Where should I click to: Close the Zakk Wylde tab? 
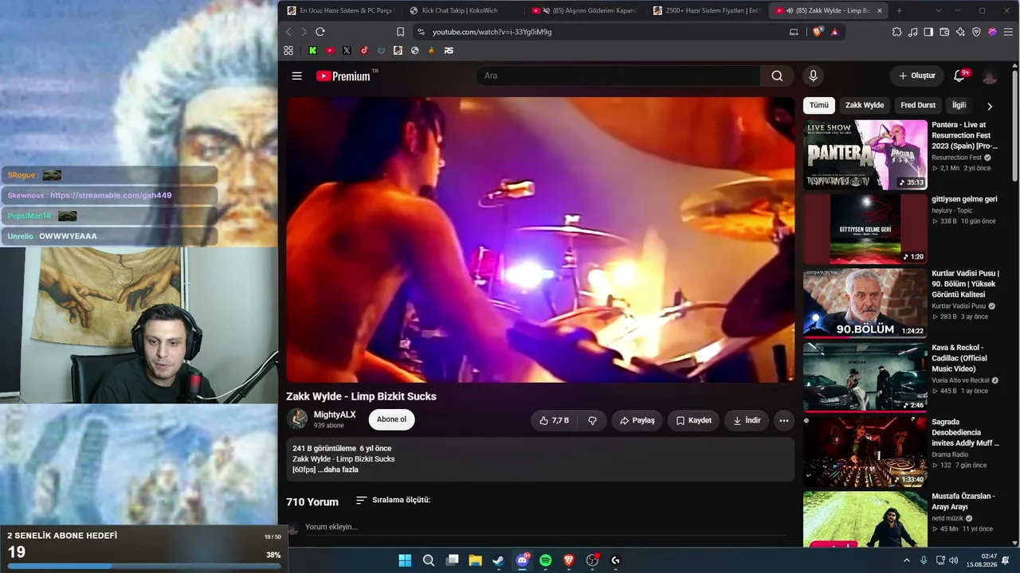[x=880, y=10]
